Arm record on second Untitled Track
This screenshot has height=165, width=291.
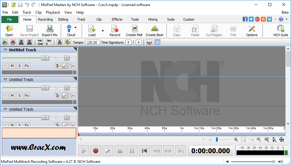(5, 96)
